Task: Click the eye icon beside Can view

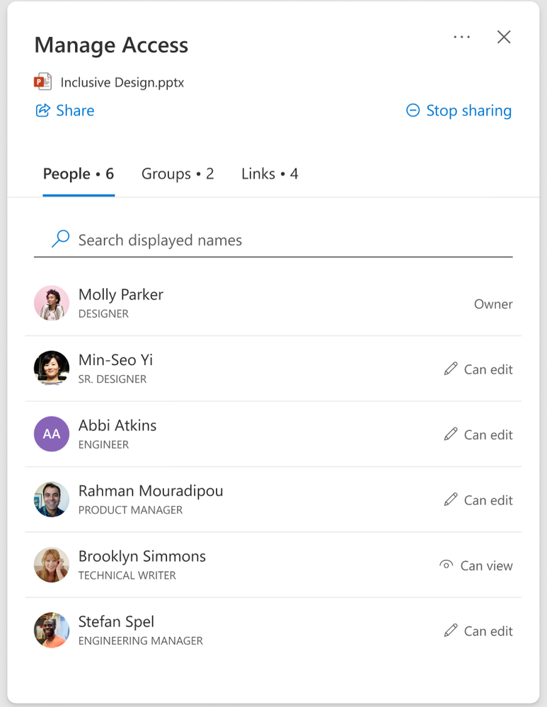Action: [446, 565]
